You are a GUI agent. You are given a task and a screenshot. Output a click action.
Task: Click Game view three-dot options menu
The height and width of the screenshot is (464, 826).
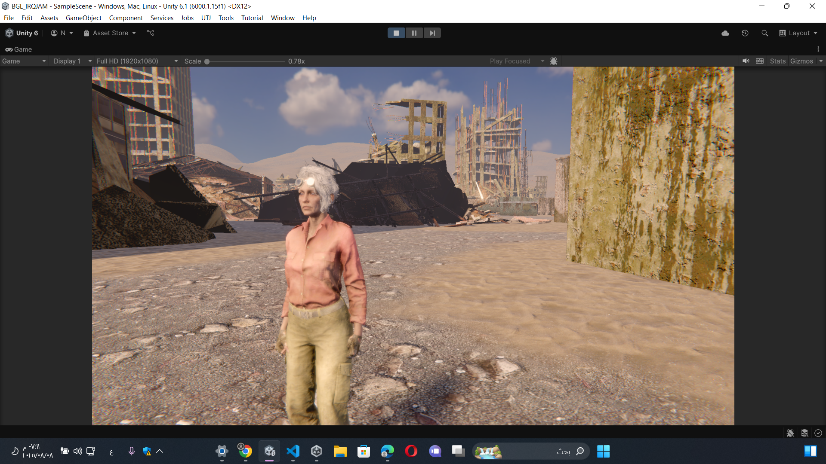tap(818, 49)
